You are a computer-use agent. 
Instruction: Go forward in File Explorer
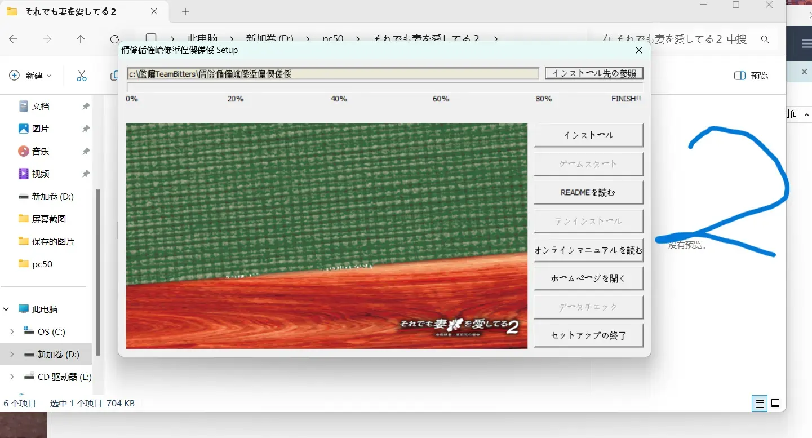pos(47,39)
